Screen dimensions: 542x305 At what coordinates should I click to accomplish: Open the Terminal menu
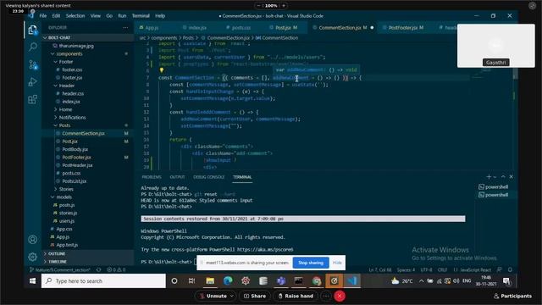(141, 16)
